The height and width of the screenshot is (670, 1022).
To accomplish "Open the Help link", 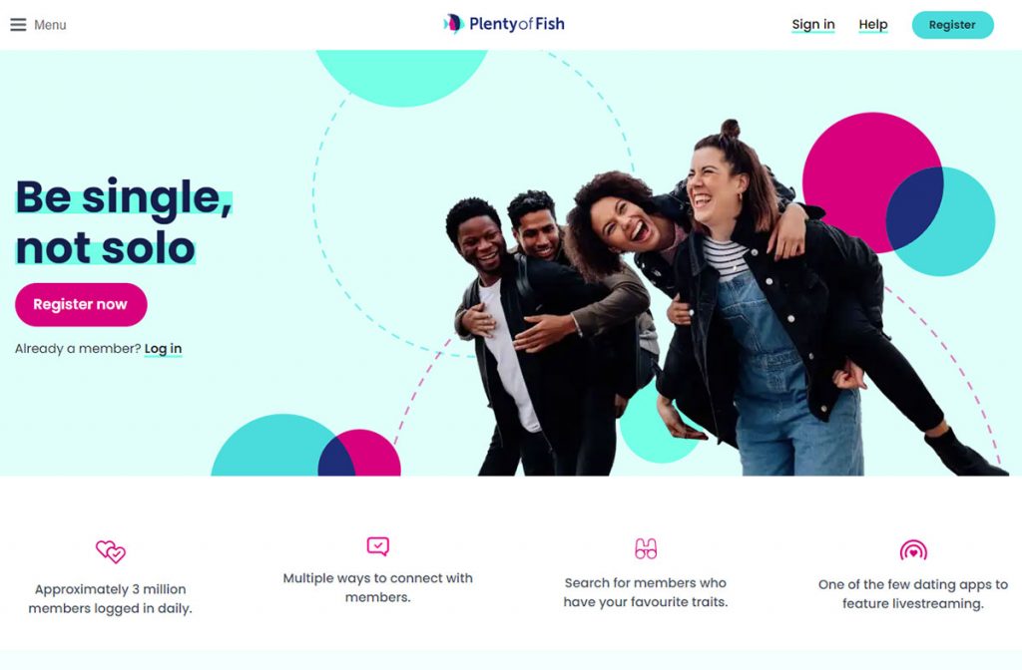I will 872,25.
